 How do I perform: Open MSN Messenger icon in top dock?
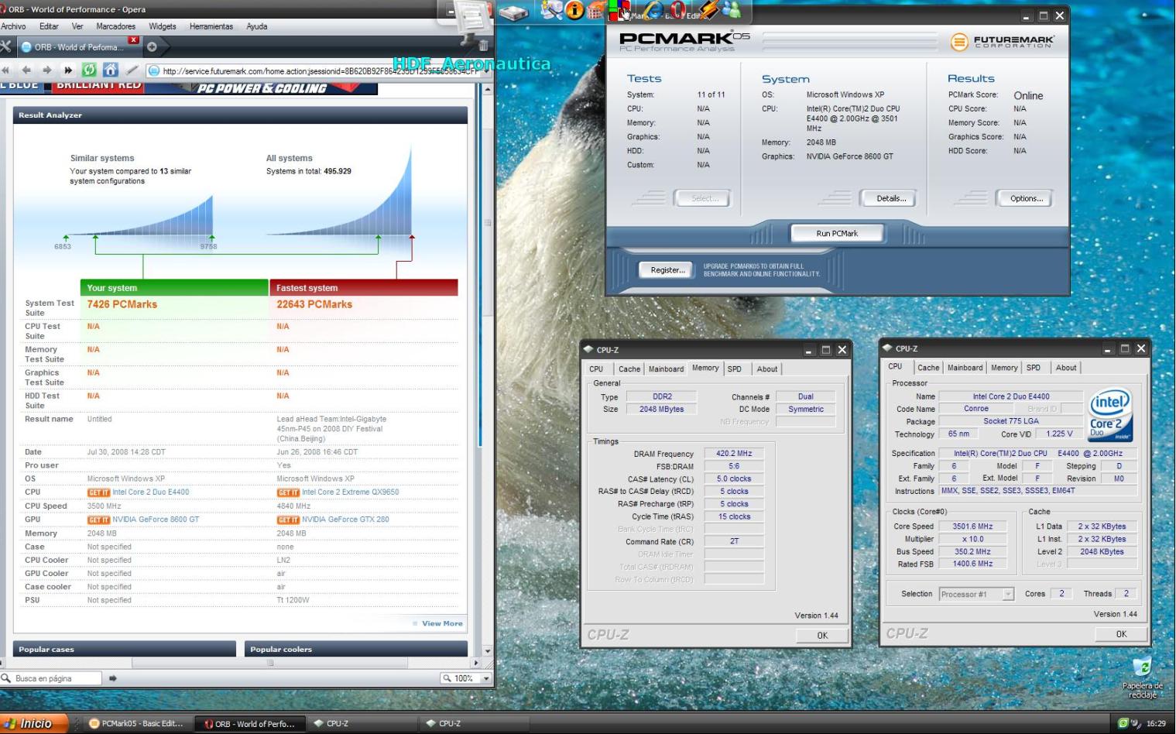[x=730, y=10]
